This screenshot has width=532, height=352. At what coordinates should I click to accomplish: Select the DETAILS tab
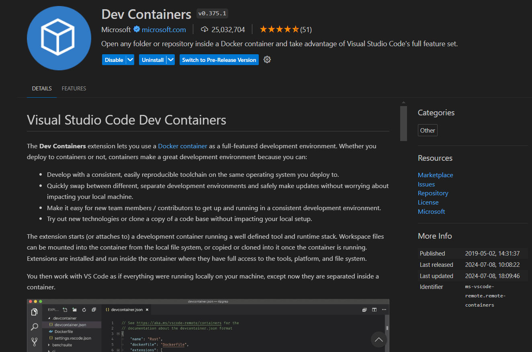click(x=42, y=88)
